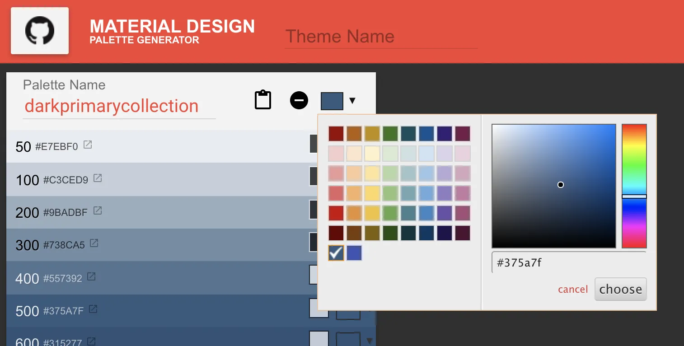Pick the sixth-row darkest red swatch
684x346 pixels.
click(x=336, y=233)
